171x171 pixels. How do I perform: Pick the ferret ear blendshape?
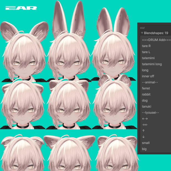[146, 88]
